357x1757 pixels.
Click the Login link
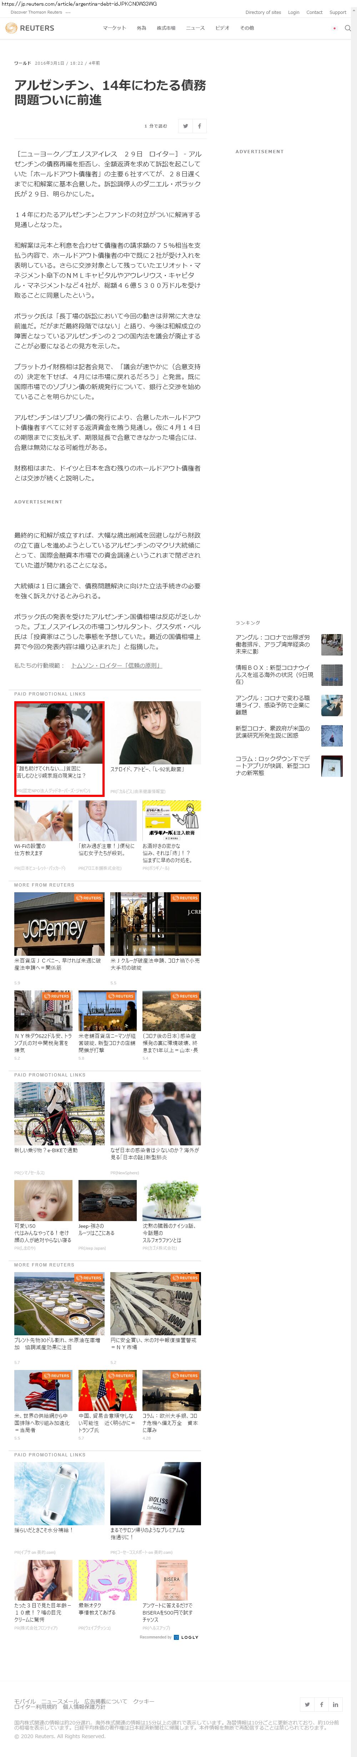point(293,12)
